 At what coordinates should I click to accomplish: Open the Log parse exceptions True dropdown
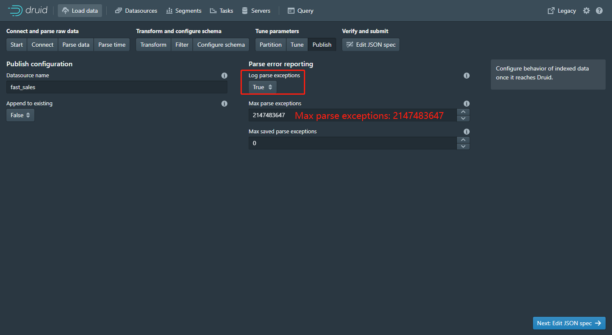(263, 87)
